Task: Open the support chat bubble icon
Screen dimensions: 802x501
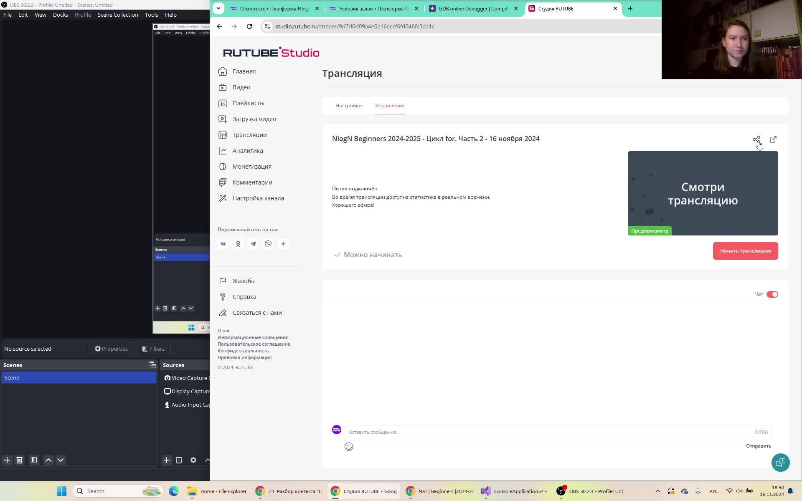Action: click(x=780, y=462)
